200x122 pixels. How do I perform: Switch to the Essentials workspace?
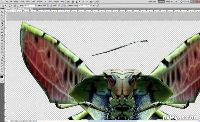(x=152, y=2)
